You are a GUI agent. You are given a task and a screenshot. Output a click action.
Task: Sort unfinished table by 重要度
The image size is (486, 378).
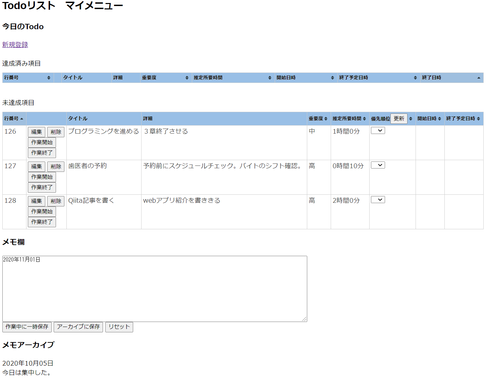point(319,119)
